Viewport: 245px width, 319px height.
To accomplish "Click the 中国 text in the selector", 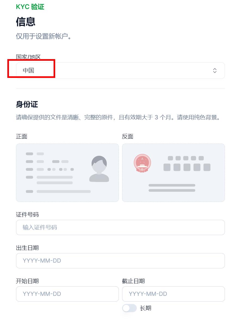I will pos(29,71).
